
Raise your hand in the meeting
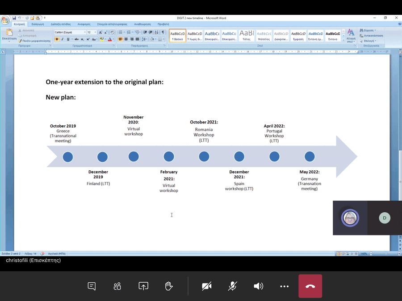tap(169, 286)
